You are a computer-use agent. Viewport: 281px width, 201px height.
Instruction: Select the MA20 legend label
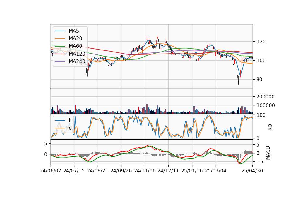point(75,38)
